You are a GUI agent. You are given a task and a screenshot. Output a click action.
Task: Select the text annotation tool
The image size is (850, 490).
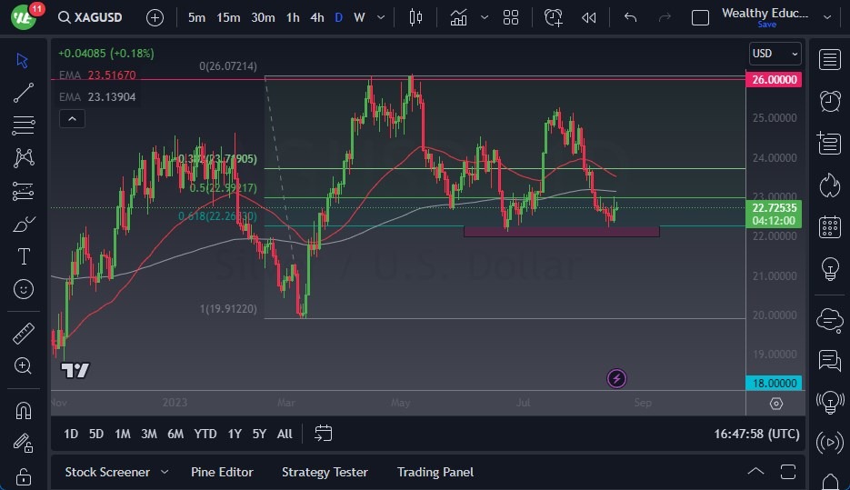(24, 257)
